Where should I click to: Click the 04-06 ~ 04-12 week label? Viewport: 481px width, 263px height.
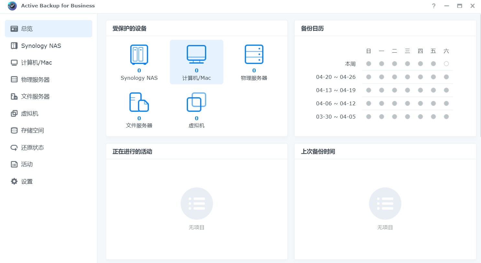[x=336, y=103]
